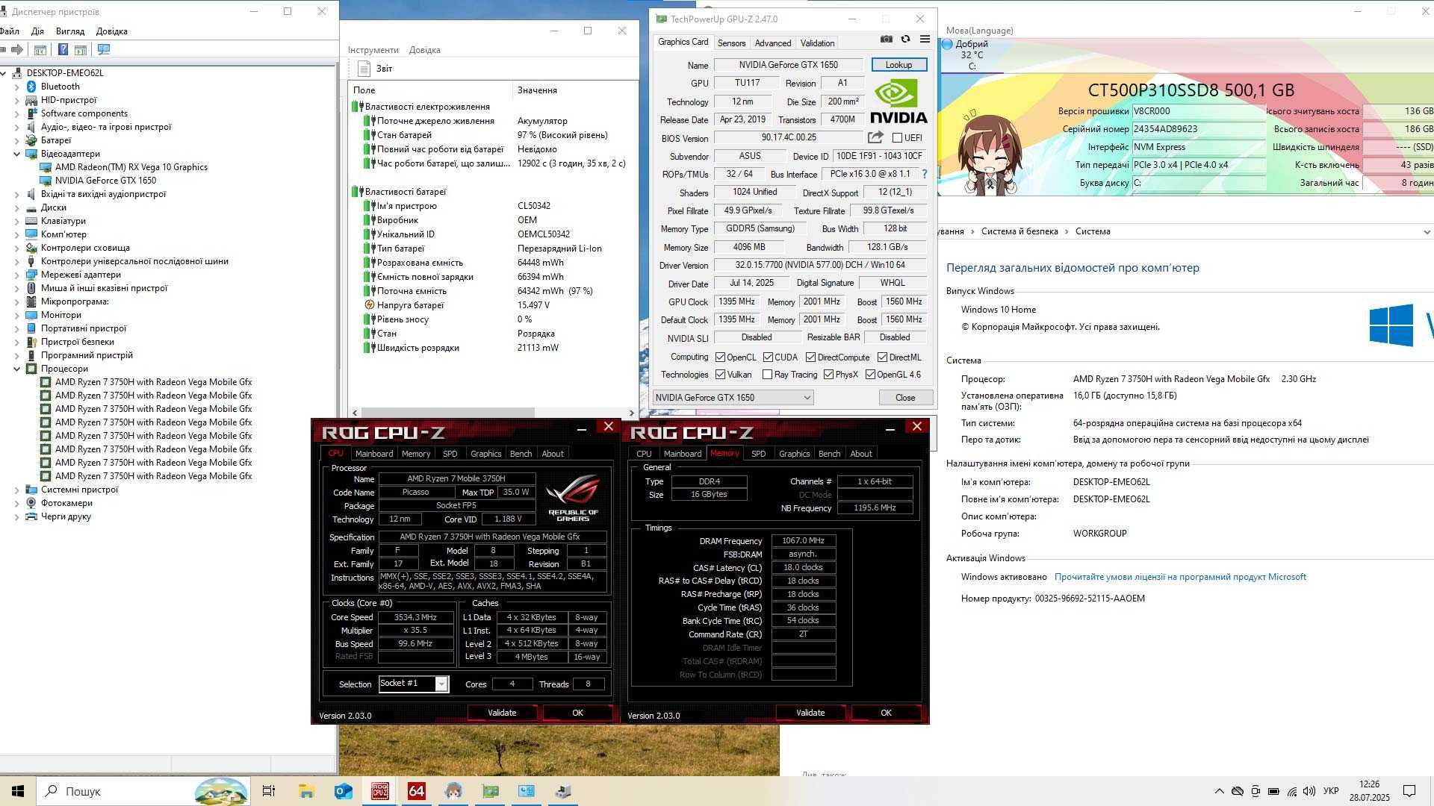Click the Windows Start button

click(18, 791)
